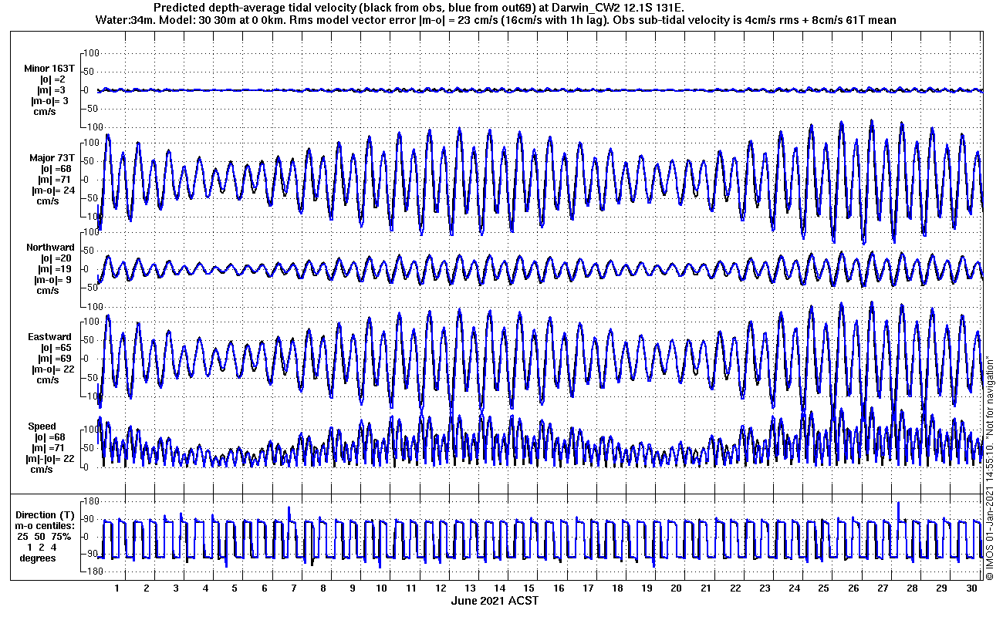Select the 'Minor 163T' panel label
This screenshot has height=617, width=1003.
[x=49, y=69]
